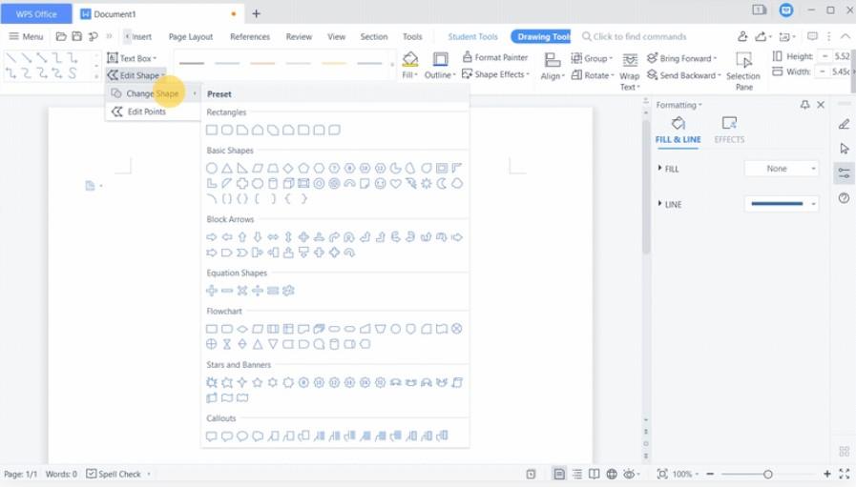856x487 pixels.
Task: Open the Edit Shape dropdown
Action: pyautogui.click(x=136, y=75)
